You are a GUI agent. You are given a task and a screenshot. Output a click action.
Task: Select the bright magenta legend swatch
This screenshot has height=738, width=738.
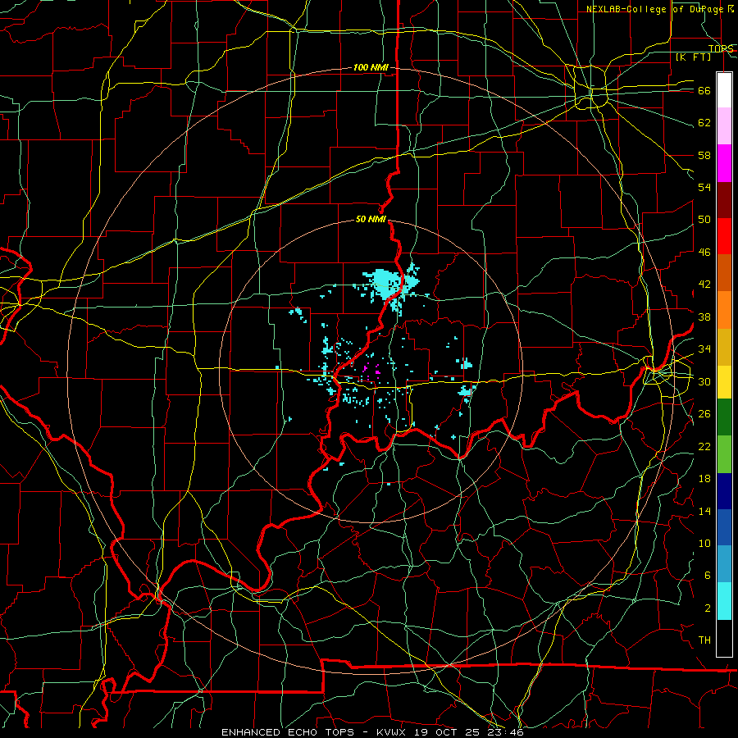click(724, 163)
